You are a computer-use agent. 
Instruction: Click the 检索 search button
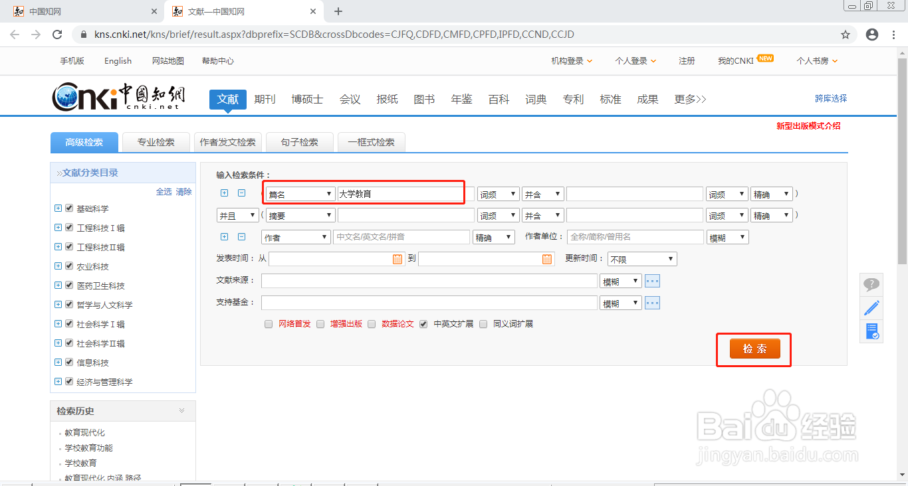pos(754,348)
